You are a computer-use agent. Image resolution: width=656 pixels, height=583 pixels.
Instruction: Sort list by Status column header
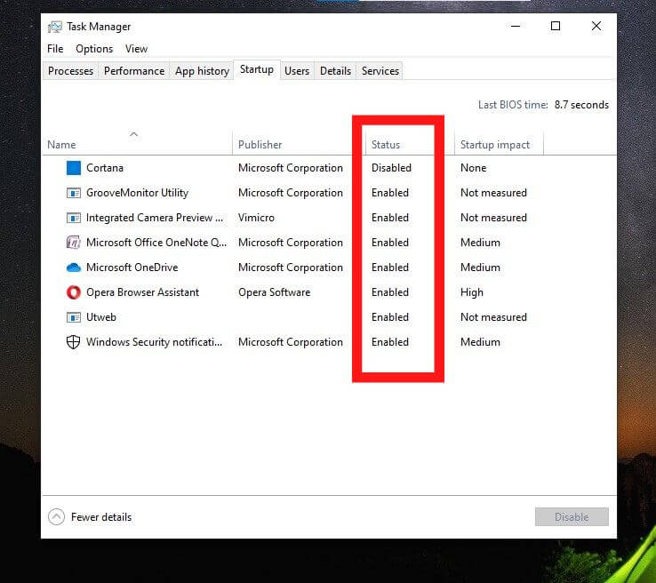(386, 145)
